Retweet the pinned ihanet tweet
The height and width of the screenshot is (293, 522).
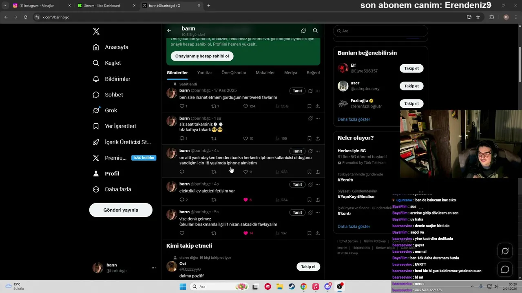(x=215, y=106)
